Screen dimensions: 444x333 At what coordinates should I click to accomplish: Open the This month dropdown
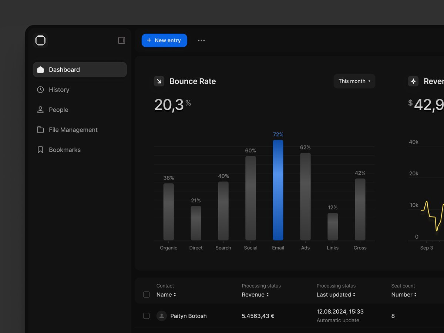(x=354, y=81)
